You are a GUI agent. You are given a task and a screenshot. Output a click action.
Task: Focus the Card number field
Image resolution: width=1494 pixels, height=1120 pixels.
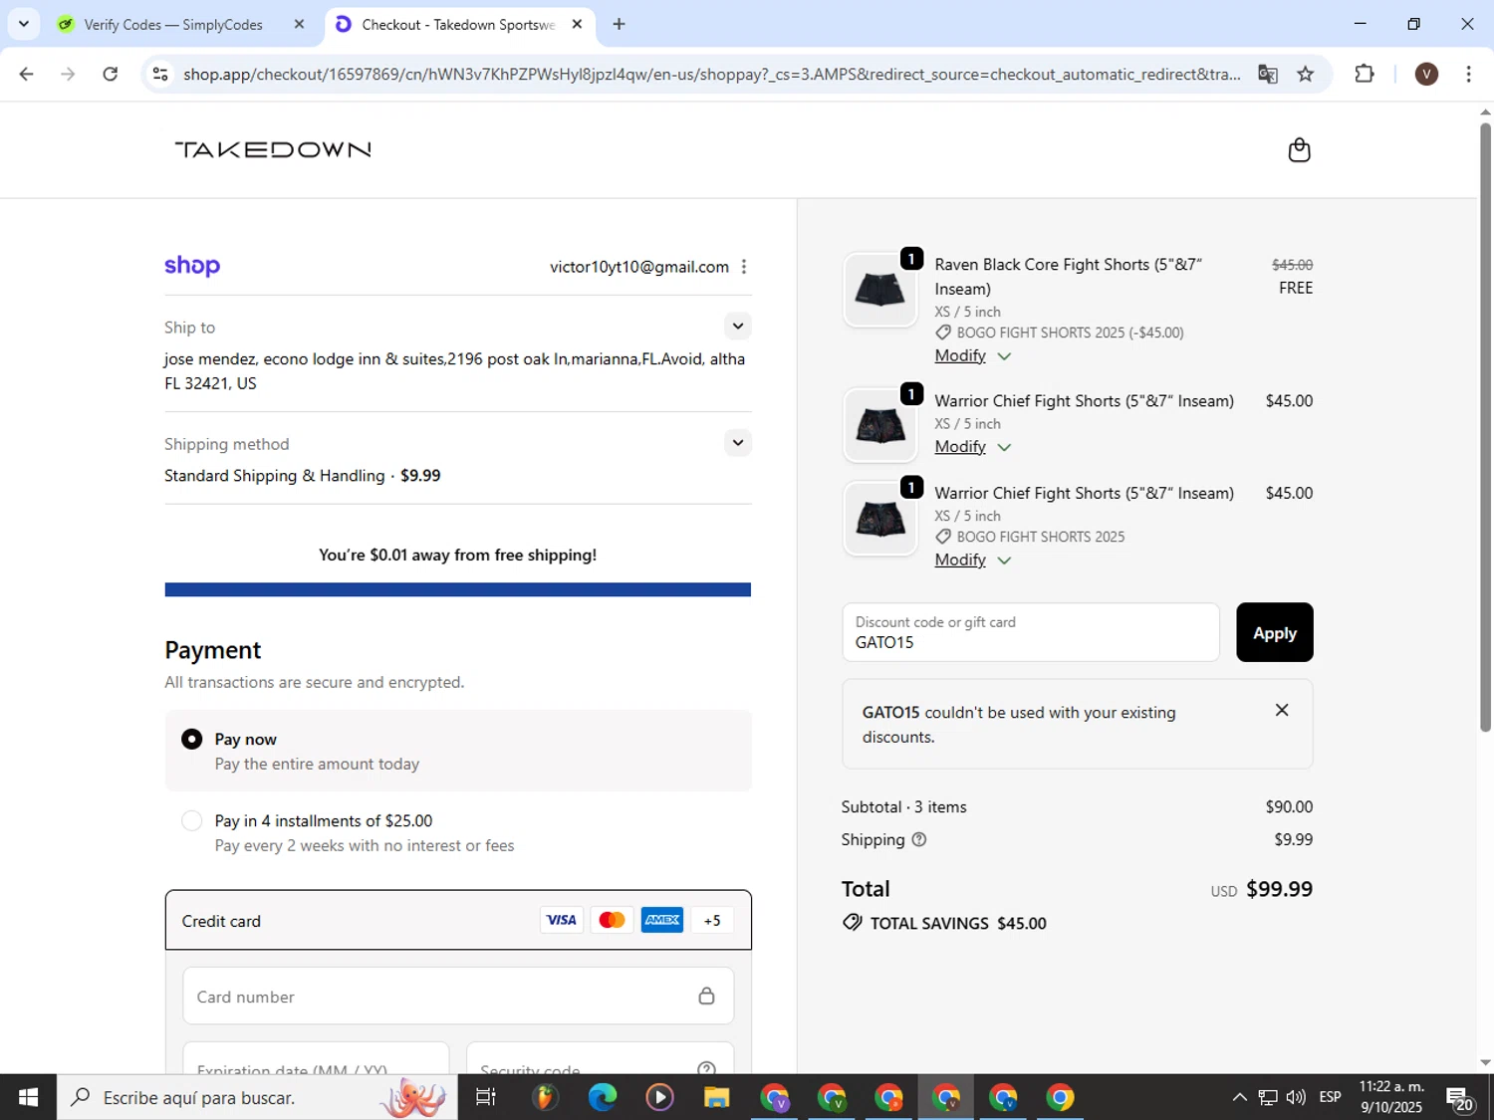point(457,996)
